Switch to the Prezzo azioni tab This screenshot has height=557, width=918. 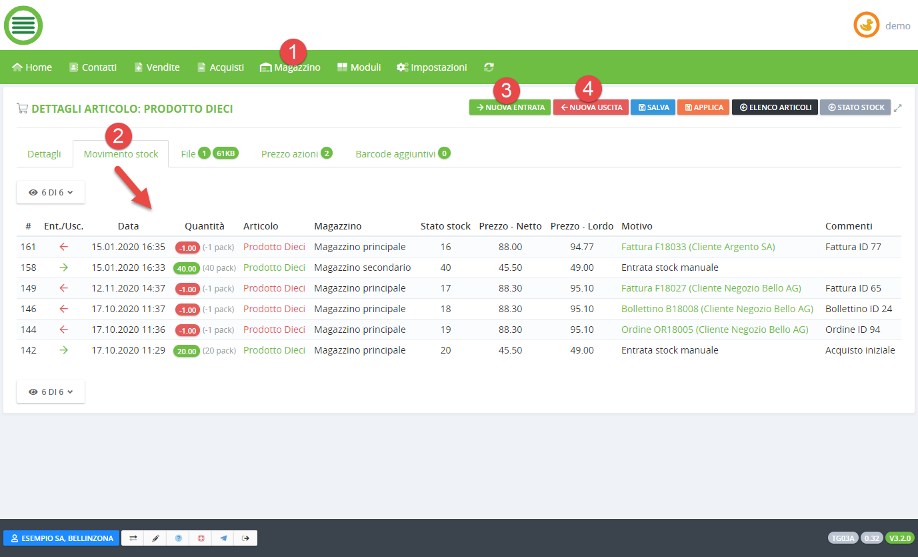pyautogui.click(x=289, y=154)
